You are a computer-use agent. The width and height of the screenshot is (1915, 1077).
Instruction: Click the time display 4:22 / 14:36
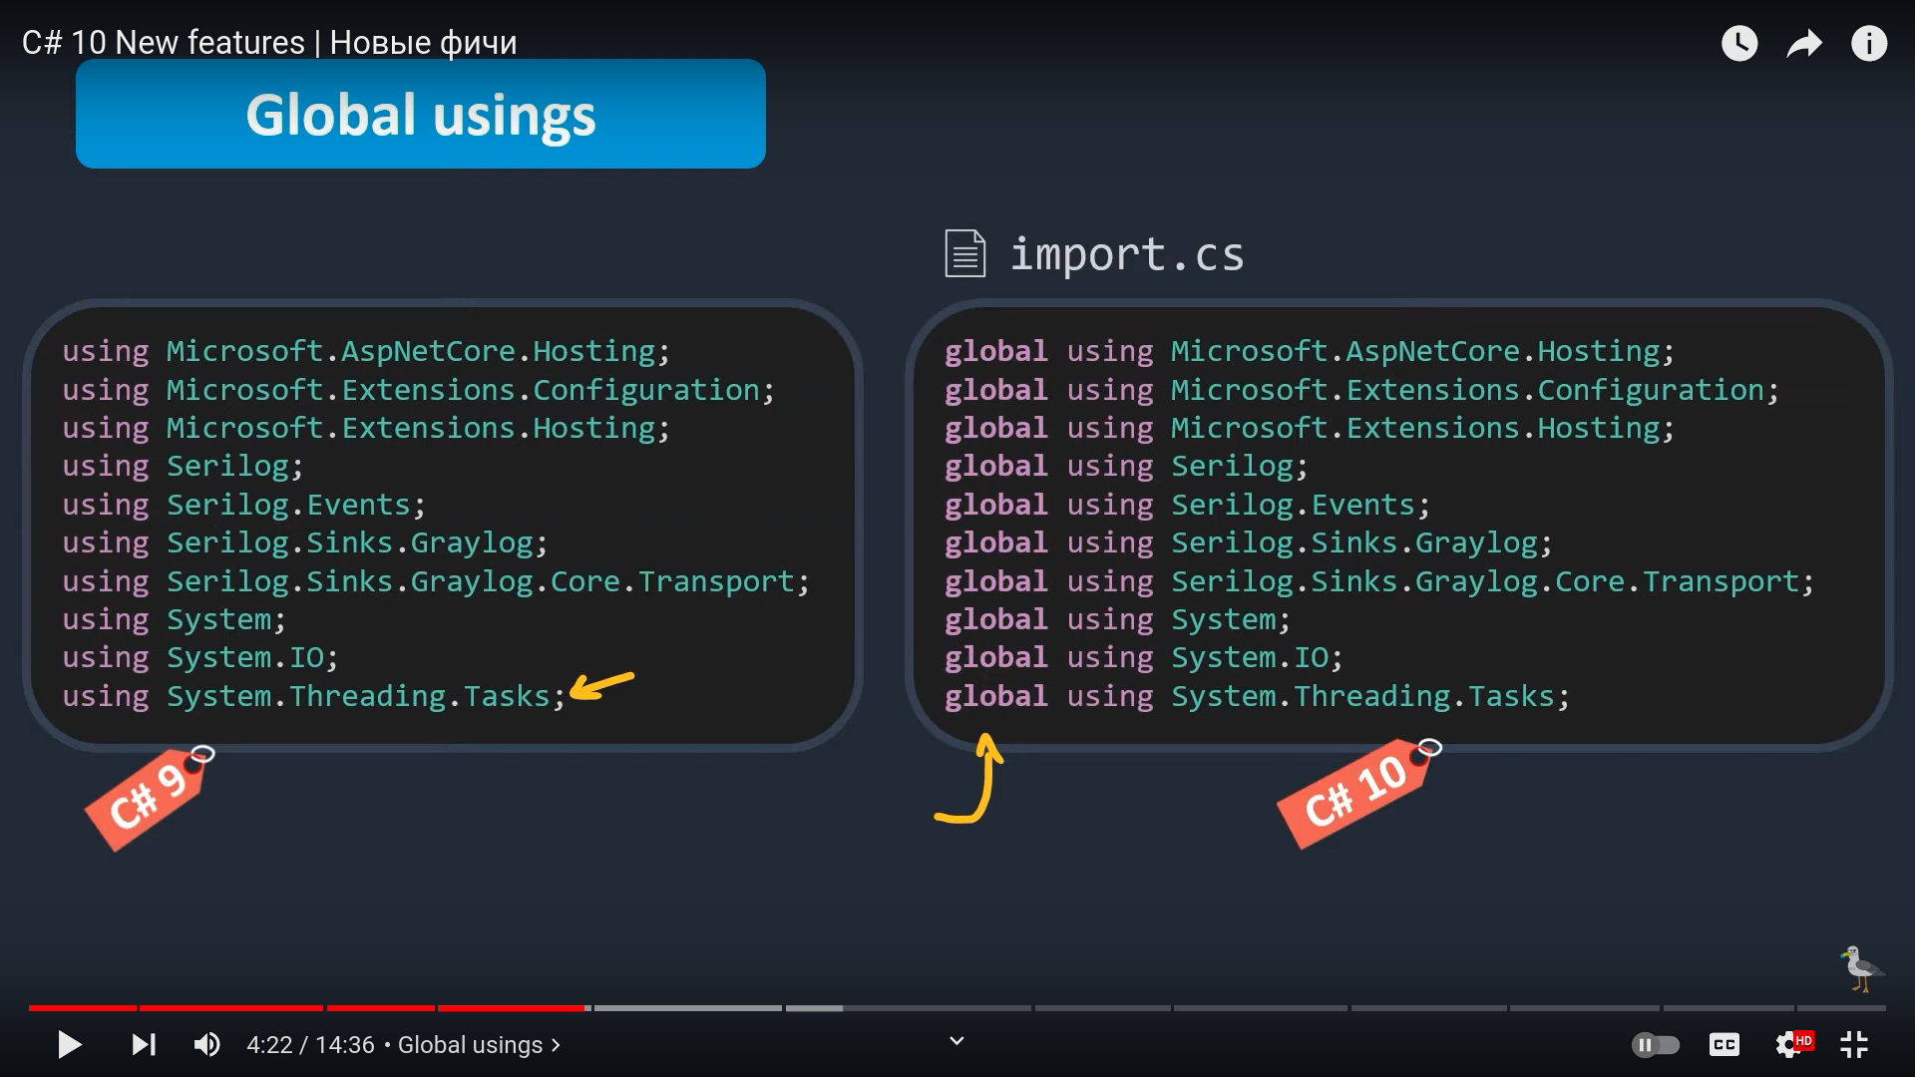click(310, 1044)
